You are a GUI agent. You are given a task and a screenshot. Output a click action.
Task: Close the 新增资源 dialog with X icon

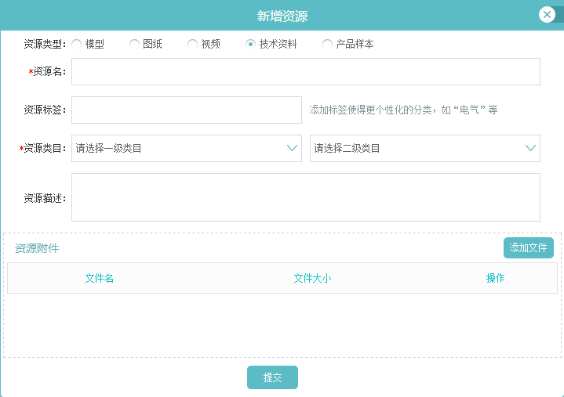547,15
